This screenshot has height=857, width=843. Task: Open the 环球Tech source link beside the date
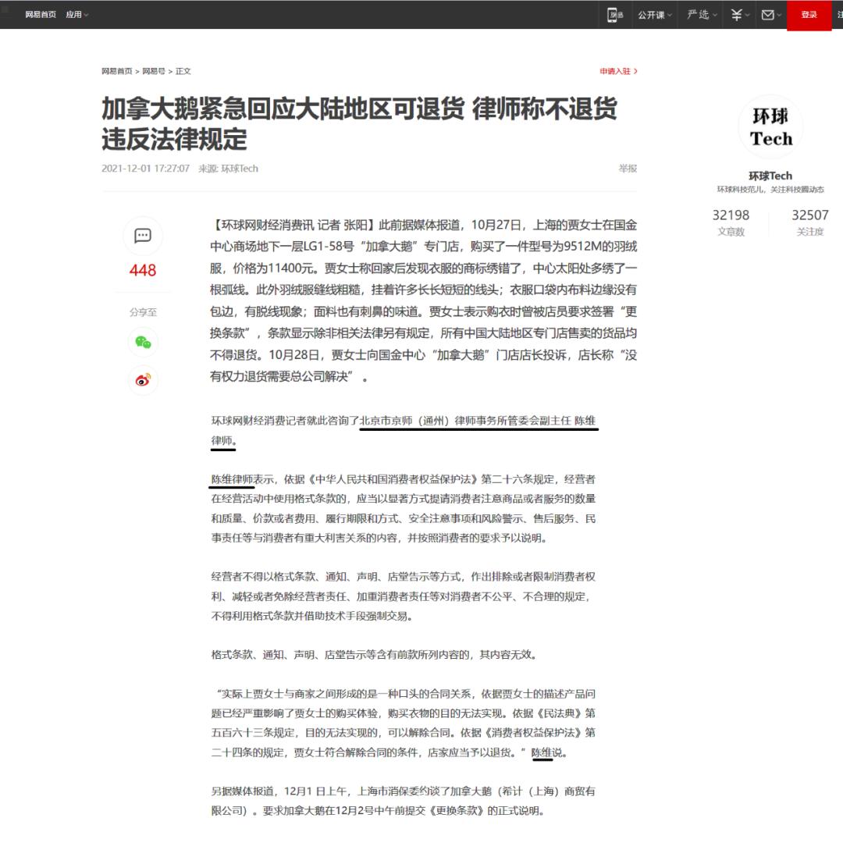pyautogui.click(x=240, y=169)
